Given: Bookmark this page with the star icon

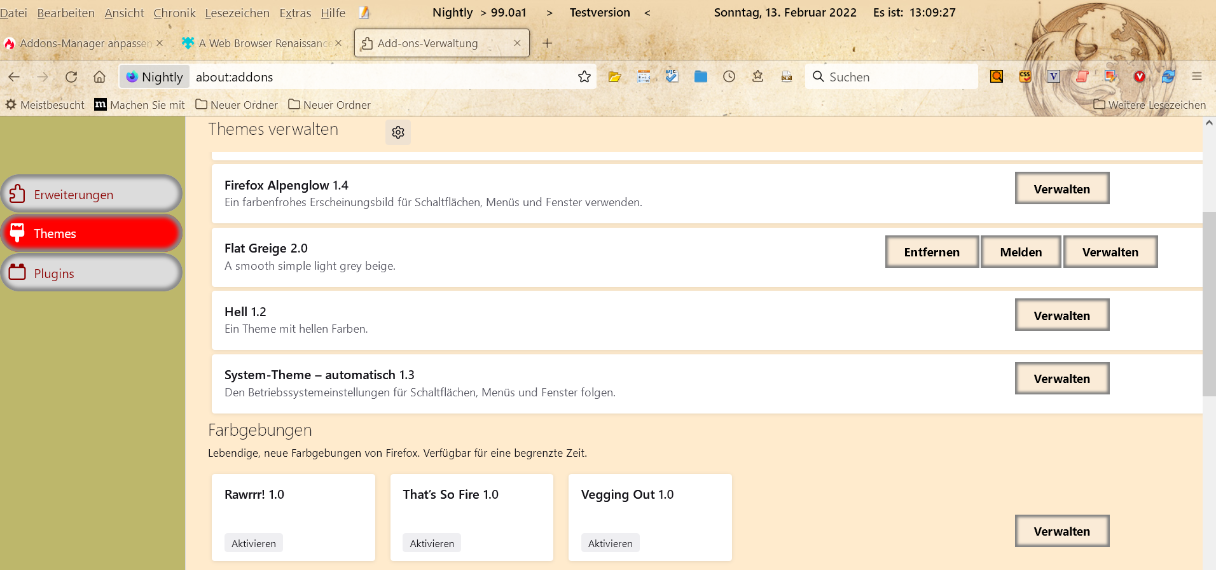Looking at the screenshot, I should (x=584, y=77).
